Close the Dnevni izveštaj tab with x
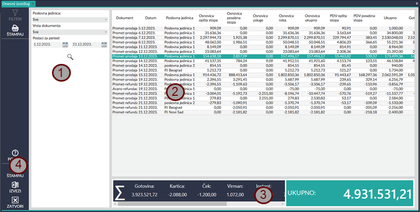Viewport: 420px width, 212px height. [x=33, y=4]
